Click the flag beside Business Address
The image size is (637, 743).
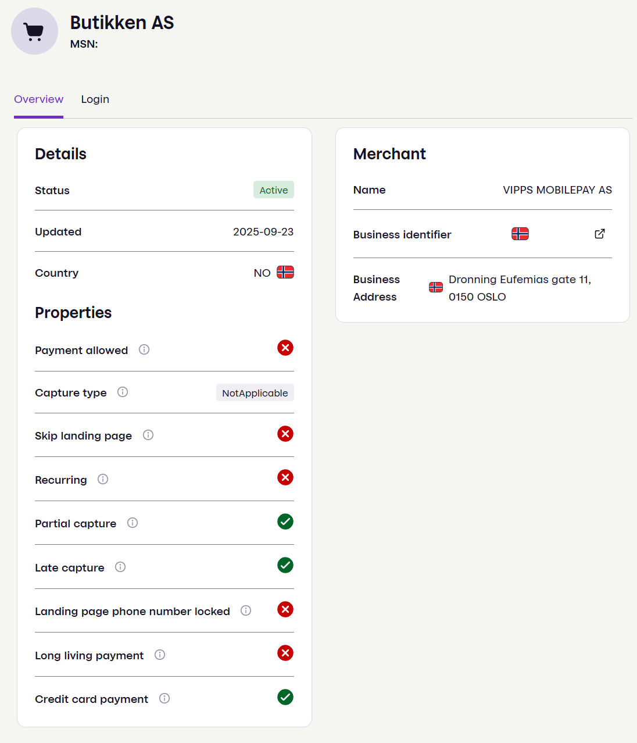click(x=435, y=287)
